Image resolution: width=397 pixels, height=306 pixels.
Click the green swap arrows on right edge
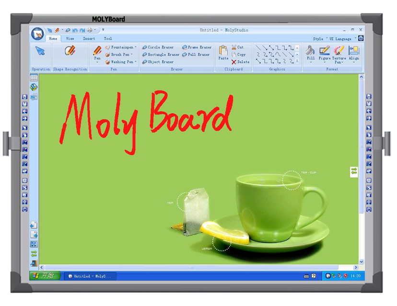click(x=354, y=171)
